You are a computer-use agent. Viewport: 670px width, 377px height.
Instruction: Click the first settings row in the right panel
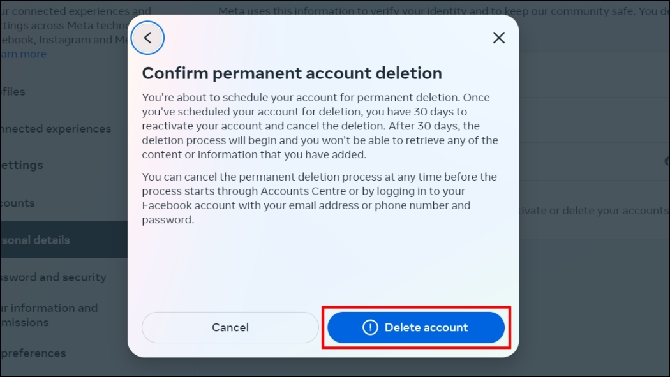coord(593,75)
